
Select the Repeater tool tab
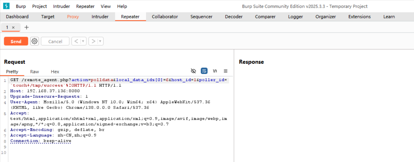click(x=130, y=17)
